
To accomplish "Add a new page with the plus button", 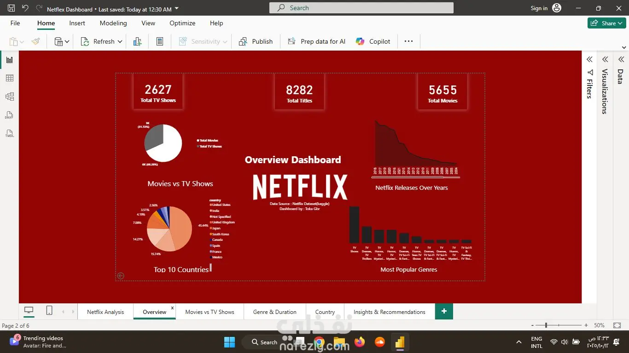I will pos(443,311).
